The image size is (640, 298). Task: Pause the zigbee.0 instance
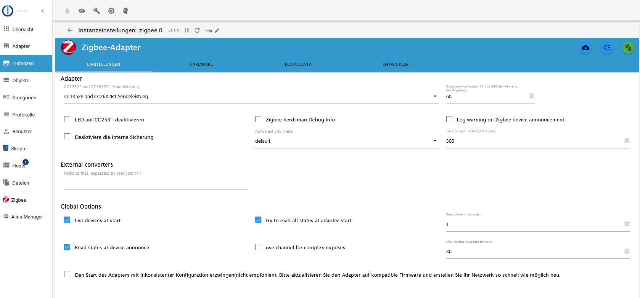(187, 30)
